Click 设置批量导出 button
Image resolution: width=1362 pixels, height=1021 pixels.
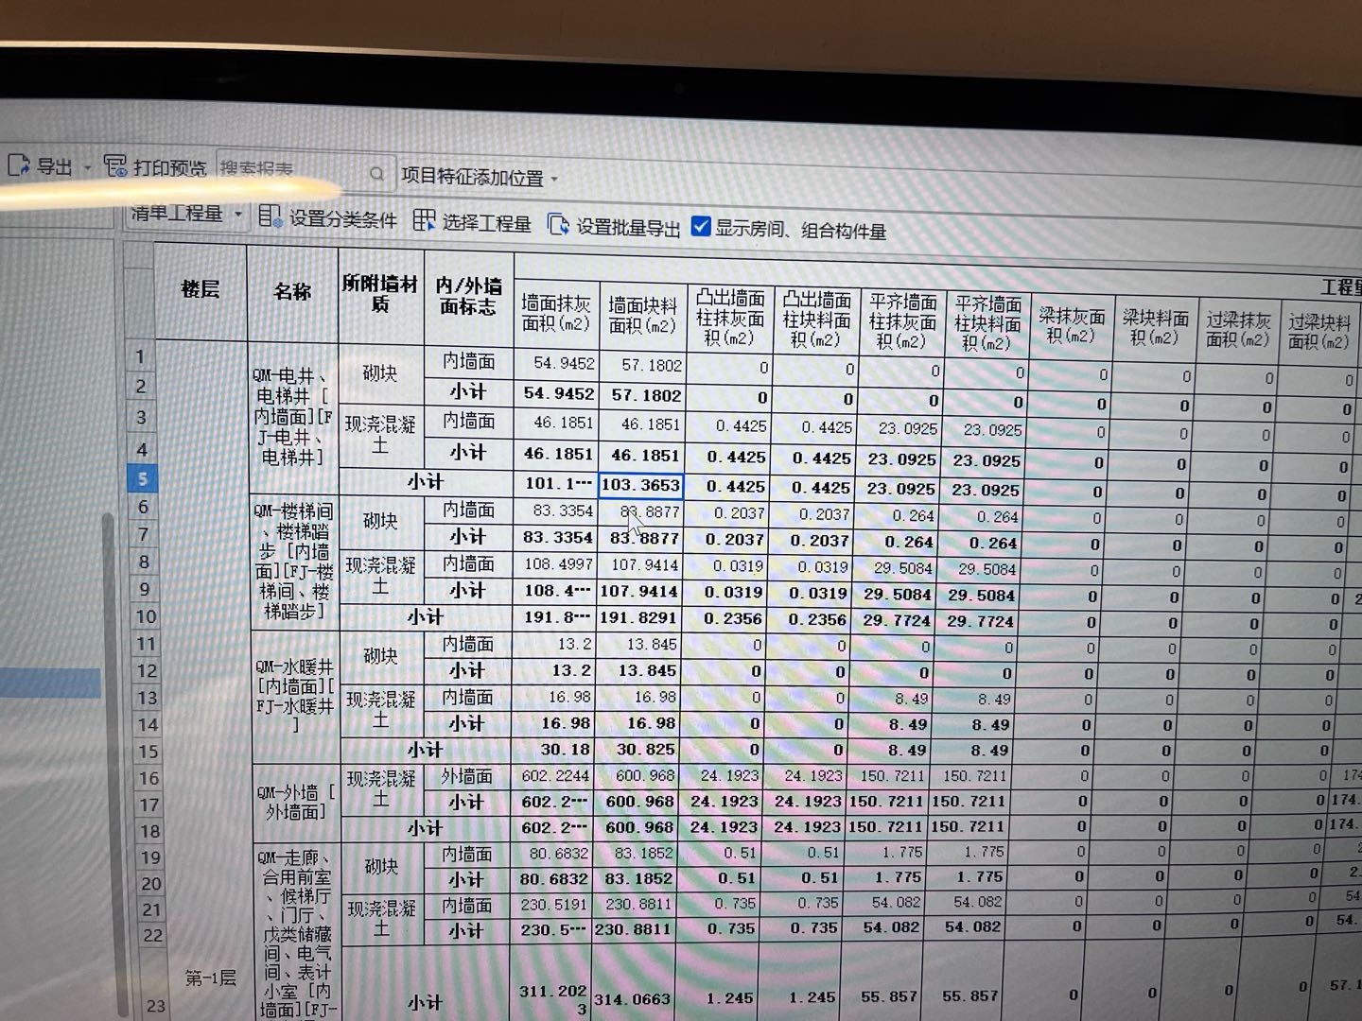(615, 226)
